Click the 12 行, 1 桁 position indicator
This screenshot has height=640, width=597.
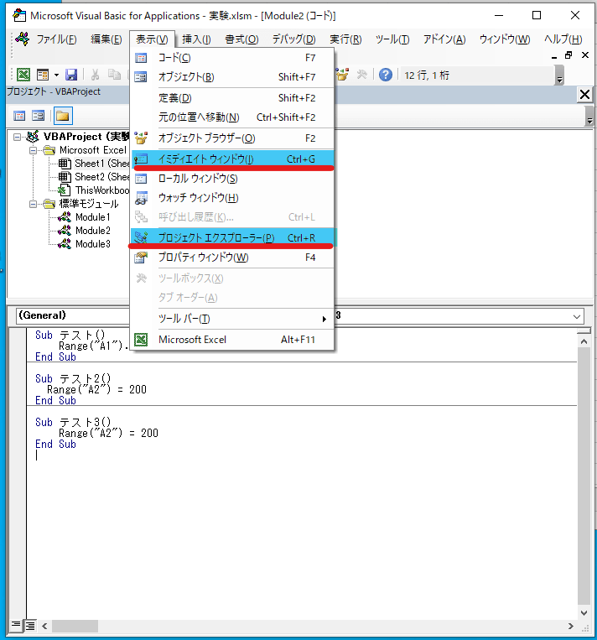[427, 75]
